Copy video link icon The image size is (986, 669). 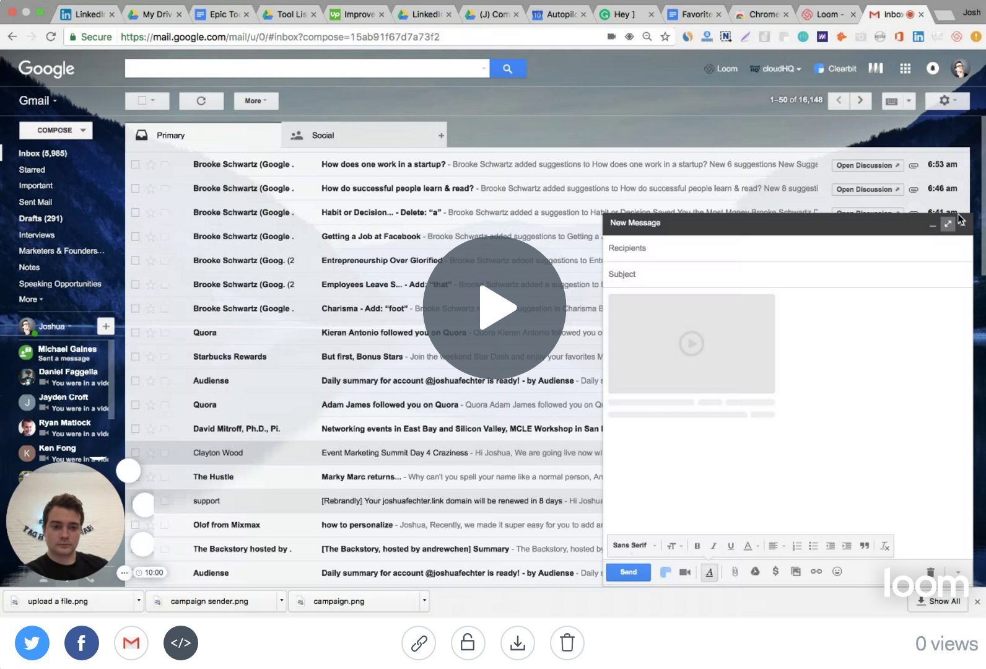[419, 643]
